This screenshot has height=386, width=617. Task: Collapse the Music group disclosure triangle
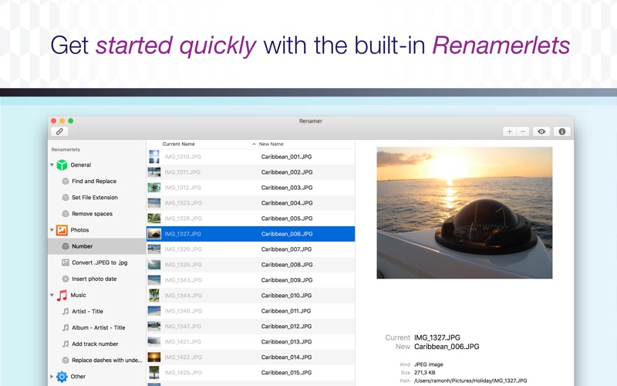tap(52, 296)
